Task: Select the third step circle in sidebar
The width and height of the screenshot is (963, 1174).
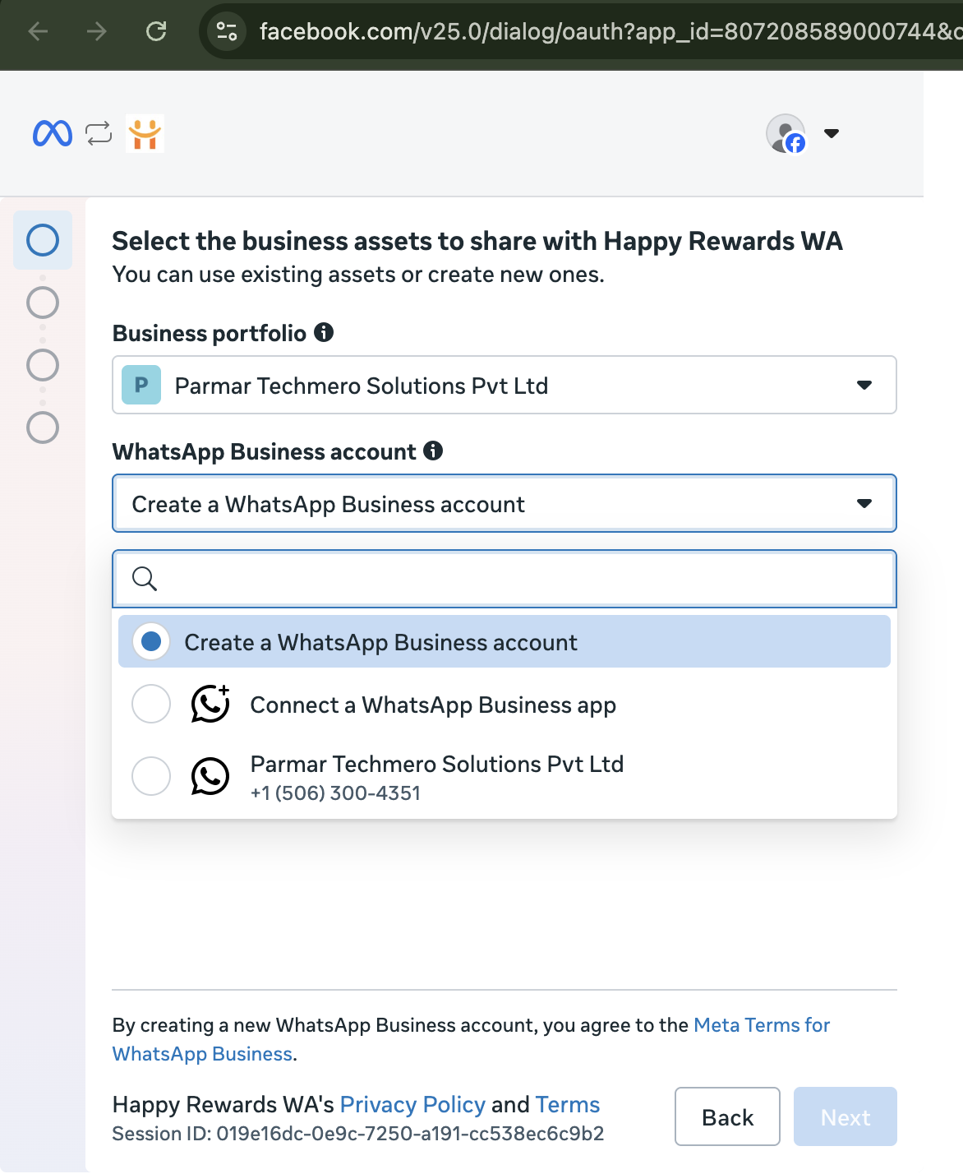Action: click(x=43, y=365)
